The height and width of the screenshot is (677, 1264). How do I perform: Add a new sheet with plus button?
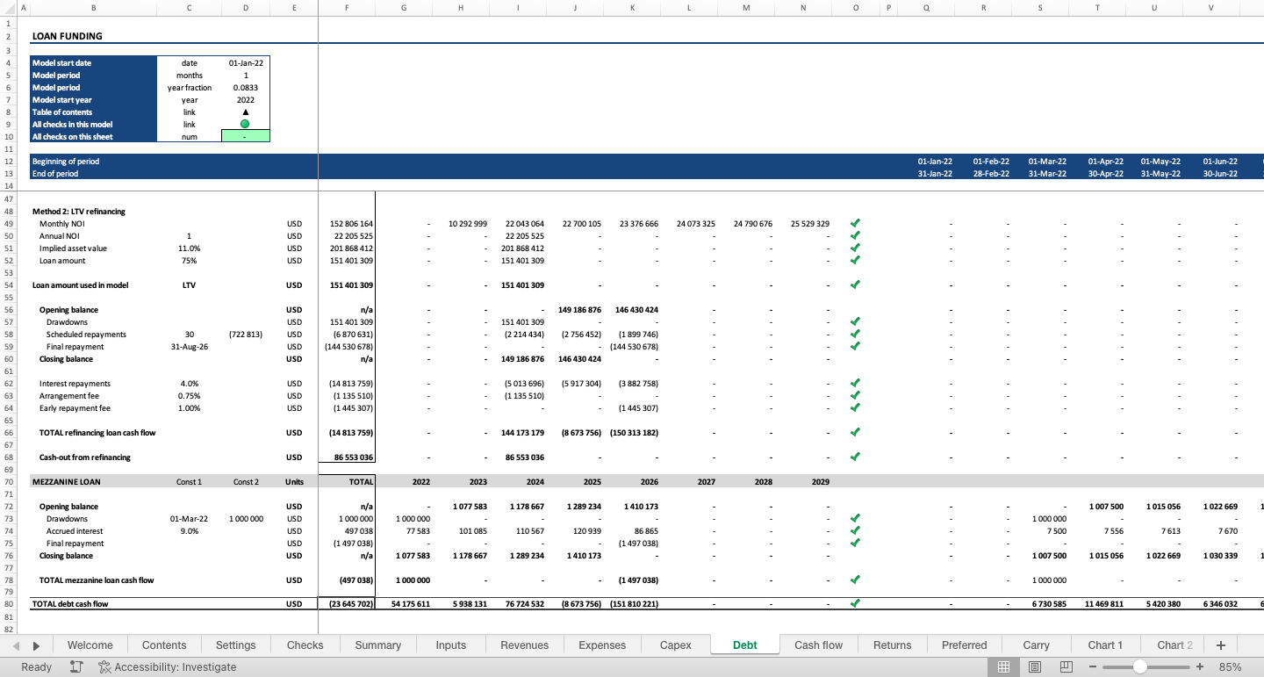pyautogui.click(x=1221, y=645)
